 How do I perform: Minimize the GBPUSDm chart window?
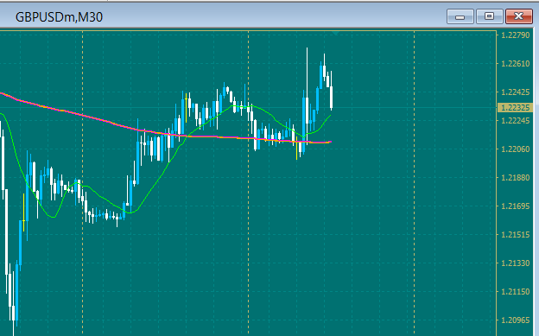pos(460,16)
